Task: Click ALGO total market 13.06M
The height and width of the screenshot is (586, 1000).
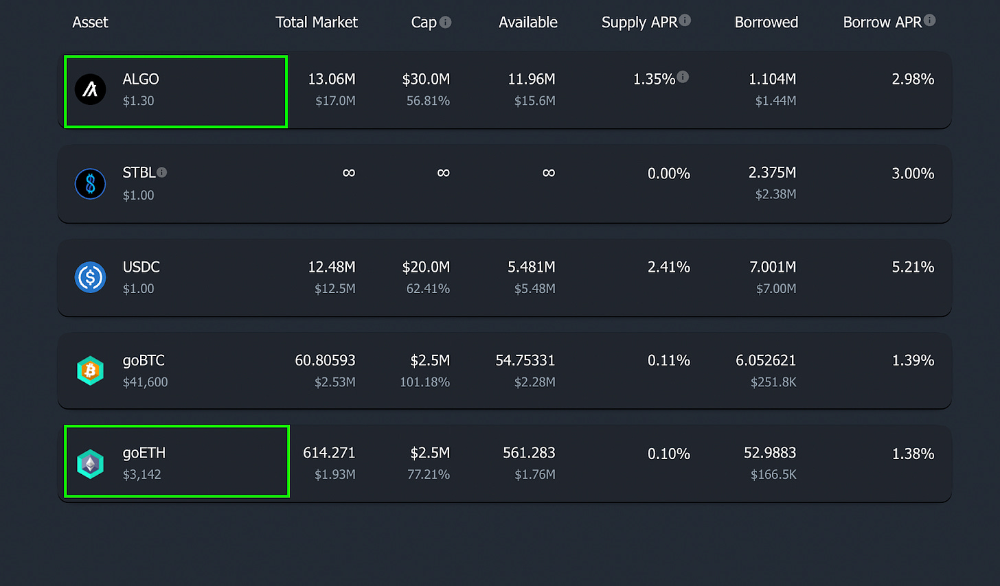Action: pos(332,79)
